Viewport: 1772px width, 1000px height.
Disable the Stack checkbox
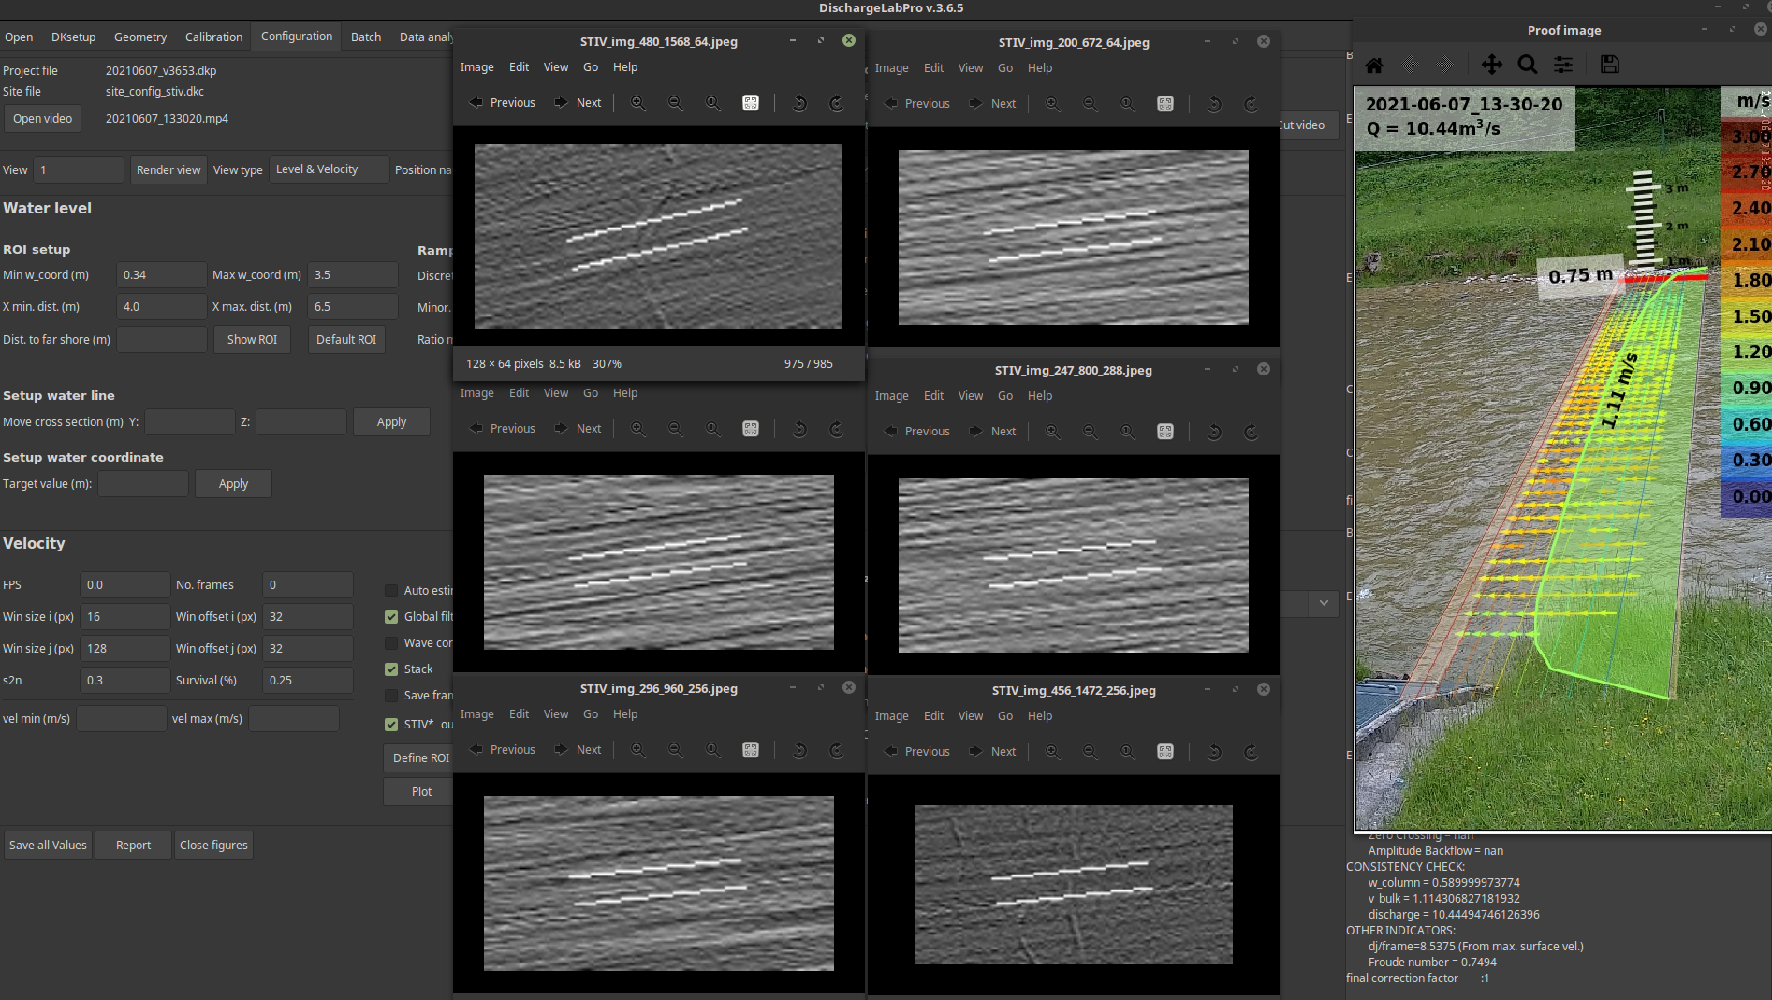(x=391, y=669)
